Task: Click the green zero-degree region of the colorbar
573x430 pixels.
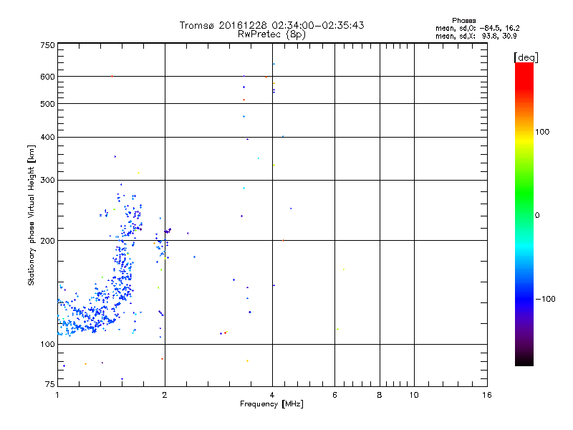Action: [x=524, y=214]
